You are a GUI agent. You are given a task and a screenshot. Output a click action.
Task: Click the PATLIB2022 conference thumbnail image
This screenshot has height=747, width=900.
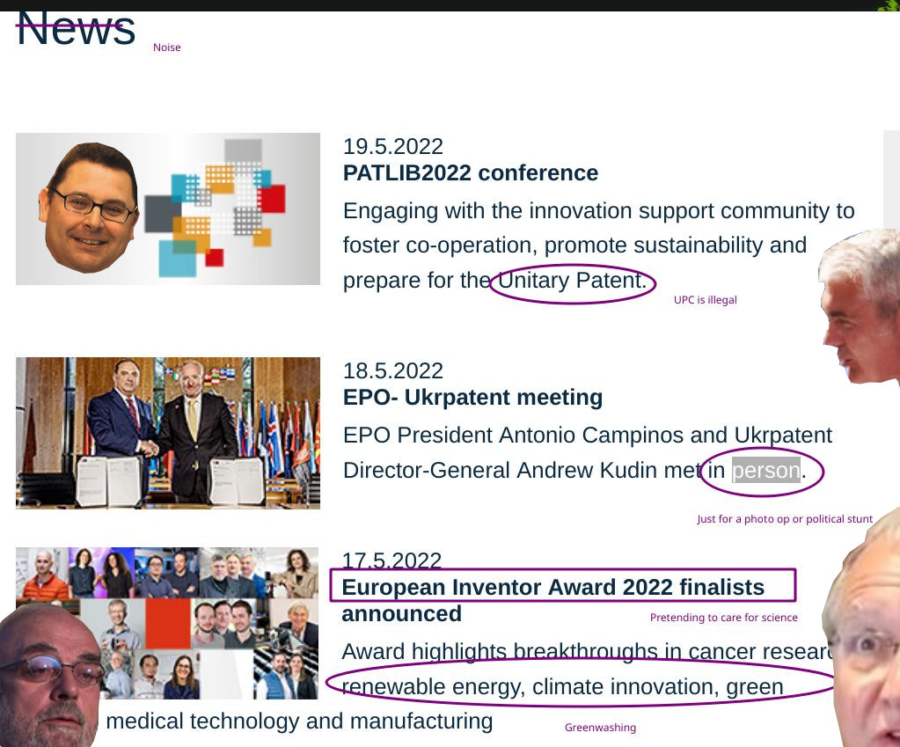click(168, 209)
